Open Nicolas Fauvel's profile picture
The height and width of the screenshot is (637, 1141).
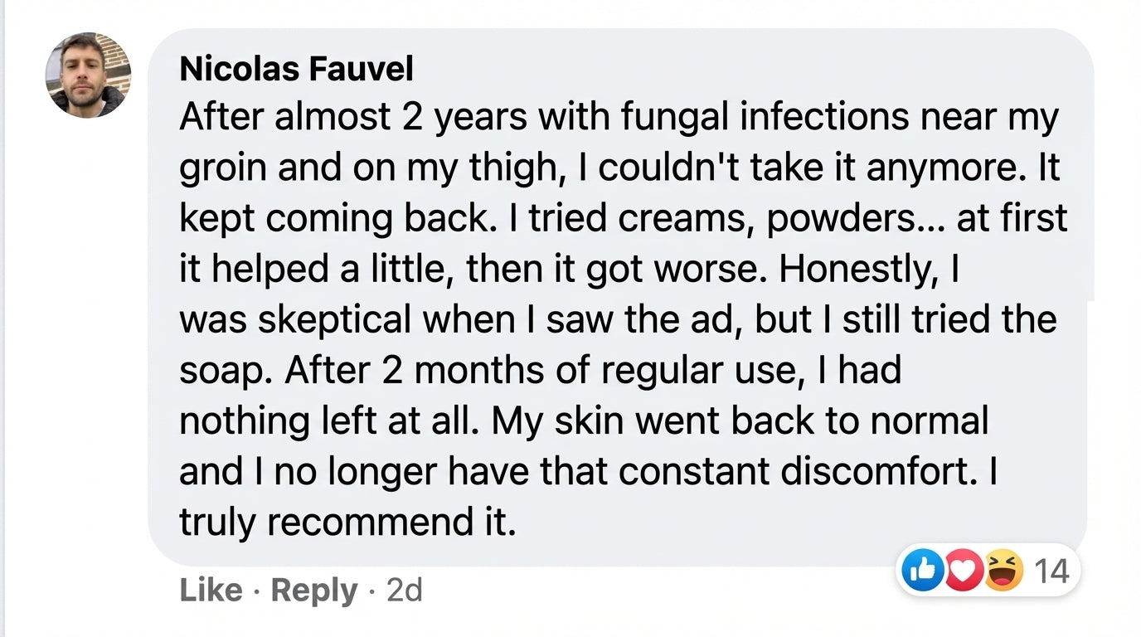(x=87, y=75)
